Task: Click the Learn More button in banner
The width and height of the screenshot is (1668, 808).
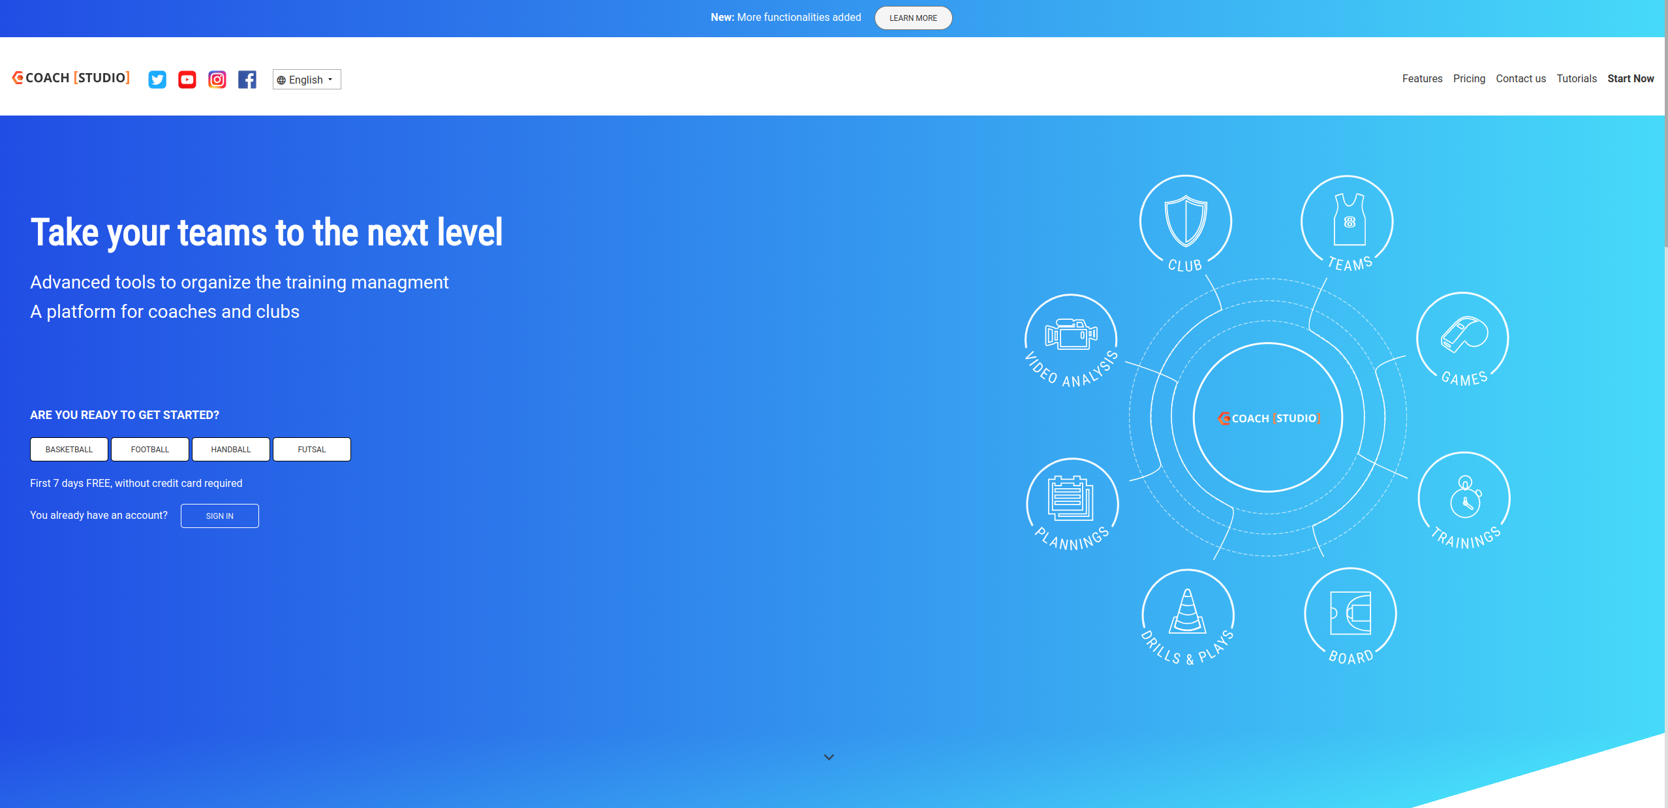Action: click(913, 18)
